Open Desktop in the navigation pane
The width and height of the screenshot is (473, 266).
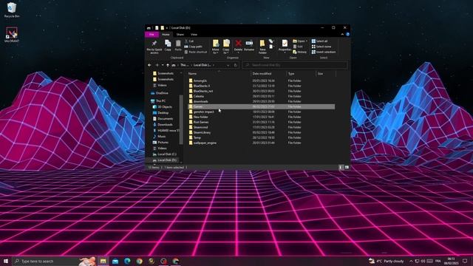pos(161,113)
